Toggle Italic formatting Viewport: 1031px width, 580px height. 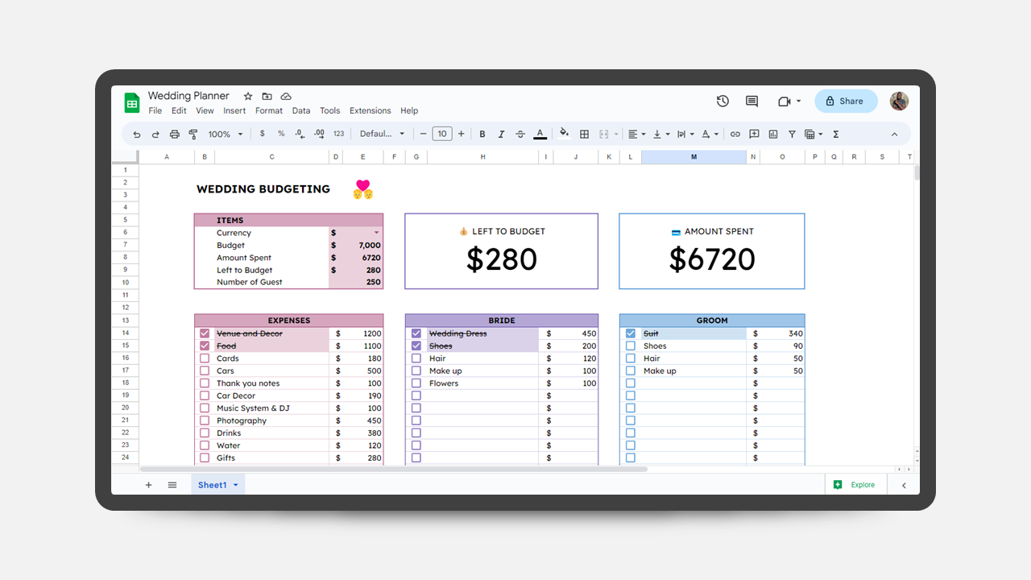(501, 135)
